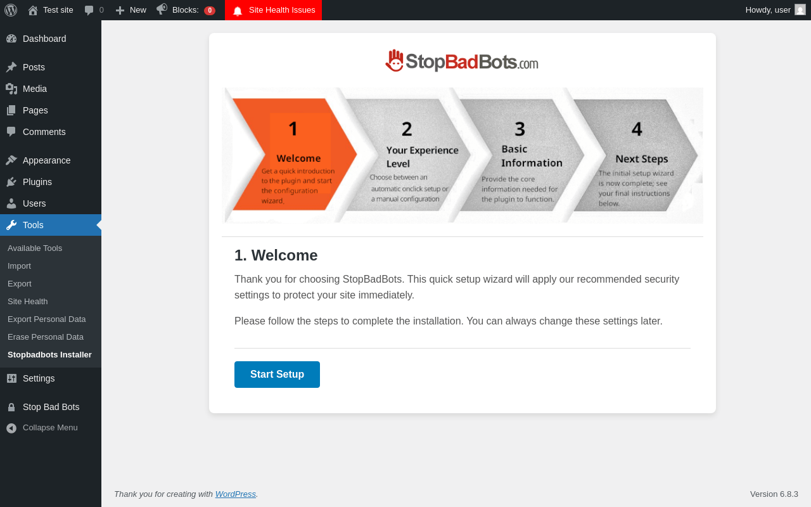The image size is (811, 507).
Task: Open the comments bubble icon in admin bar
Action: 89,10
